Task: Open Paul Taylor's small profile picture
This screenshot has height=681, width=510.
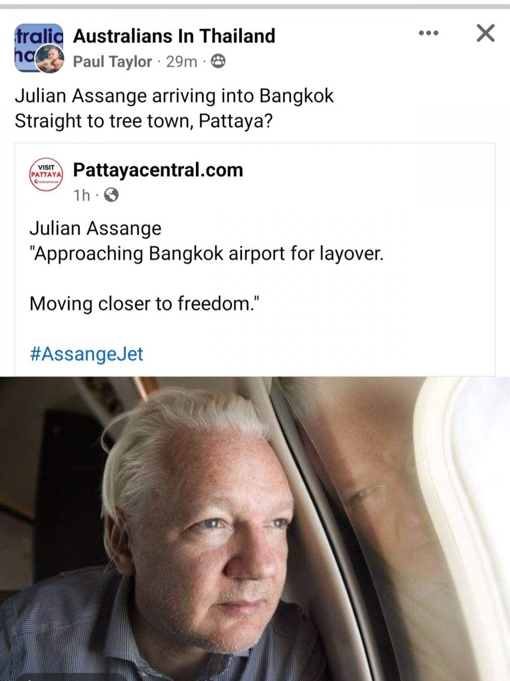Action: coord(50,59)
